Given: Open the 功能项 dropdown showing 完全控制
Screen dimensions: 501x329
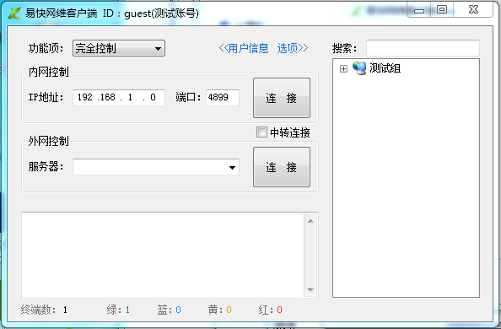Looking at the screenshot, I should tap(119, 48).
